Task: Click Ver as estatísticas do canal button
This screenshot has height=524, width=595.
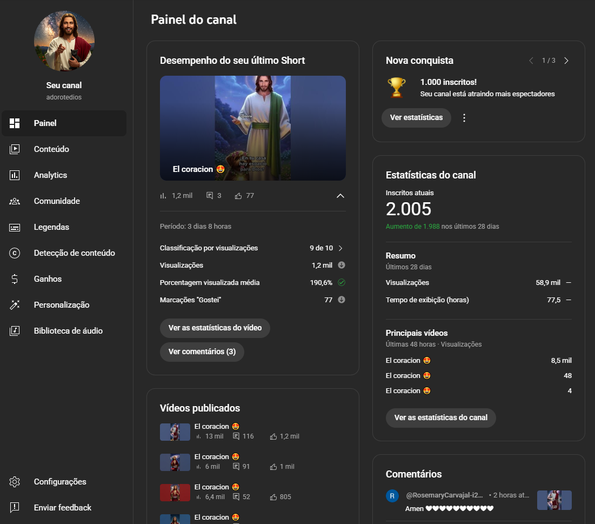Action: coord(440,417)
